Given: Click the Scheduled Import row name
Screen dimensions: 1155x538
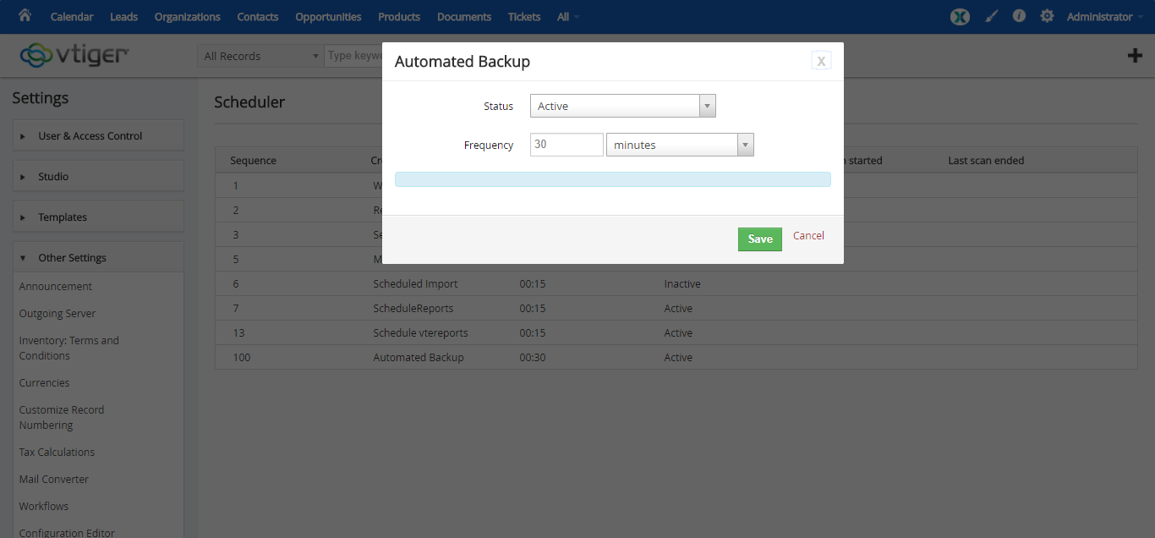Looking at the screenshot, I should point(415,284).
